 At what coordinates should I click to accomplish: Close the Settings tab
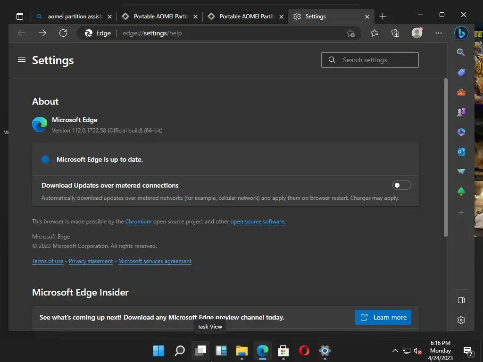pos(367,16)
